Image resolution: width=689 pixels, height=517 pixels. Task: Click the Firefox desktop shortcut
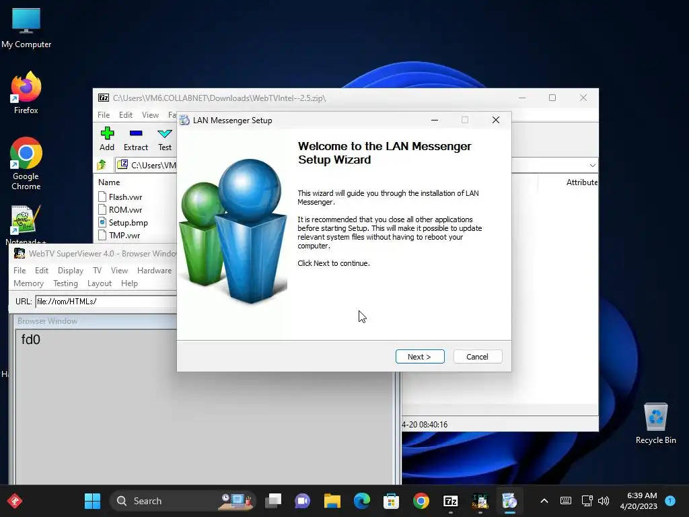pos(26,93)
